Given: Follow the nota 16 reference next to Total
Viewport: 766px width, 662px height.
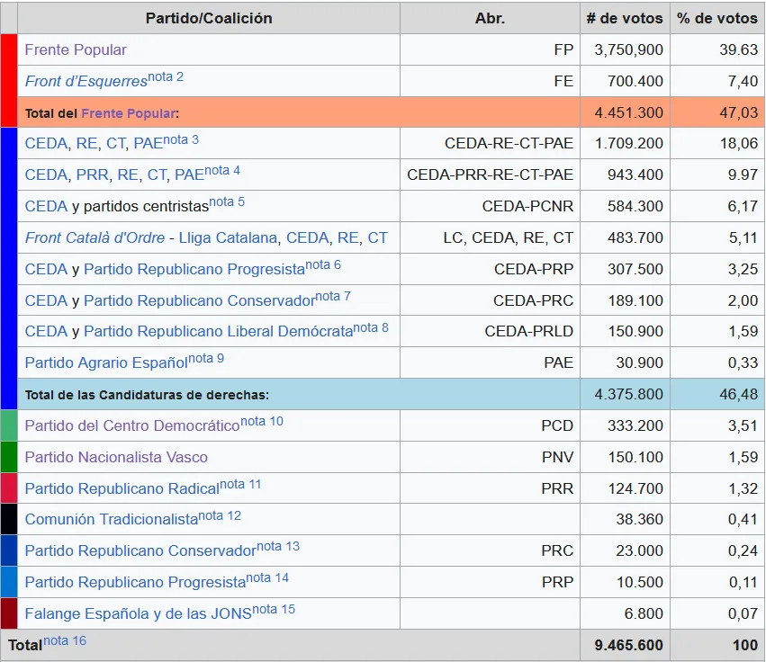Looking at the screenshot, I should click(65, 640).
